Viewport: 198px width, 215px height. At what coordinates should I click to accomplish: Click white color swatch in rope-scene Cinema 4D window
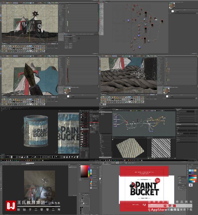(167, 96)
